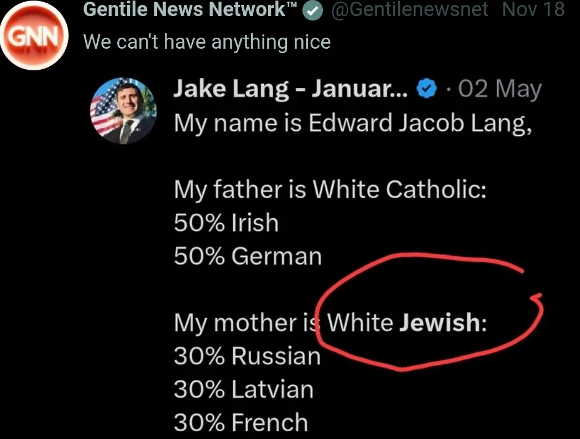
Task: Select the "We can't have anything nice" text
Action: tap(207, 42)
